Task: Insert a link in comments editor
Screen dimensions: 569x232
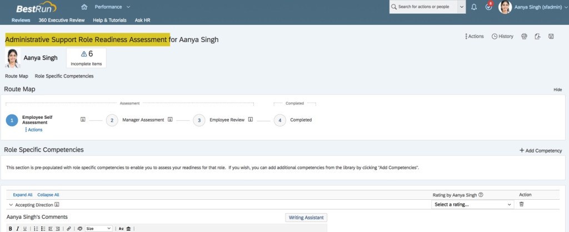Action: (69, 228)
